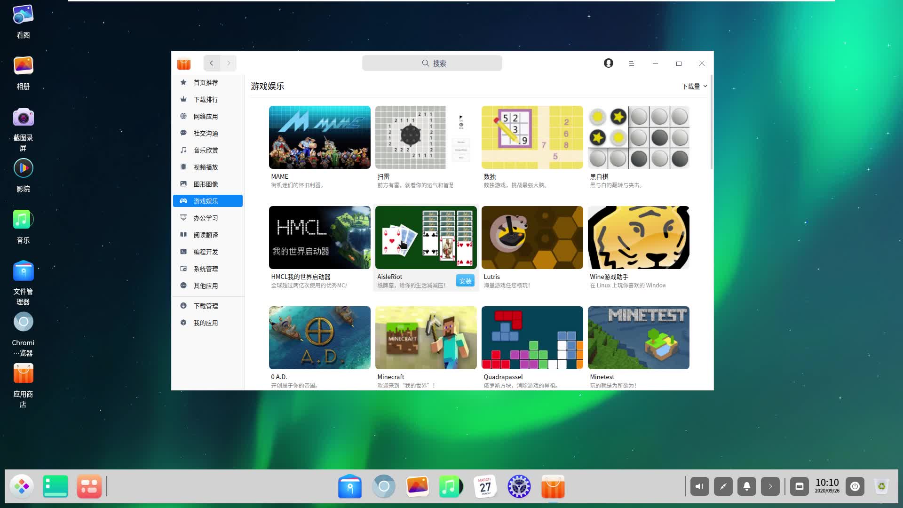Expand hidden tray icons with the arrow

coord(771,486)
